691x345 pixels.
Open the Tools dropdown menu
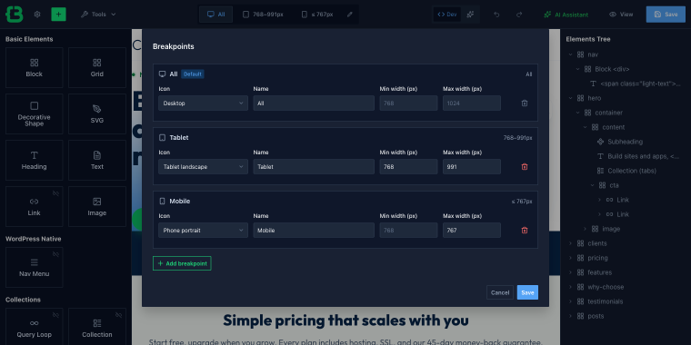click(98, 15)
